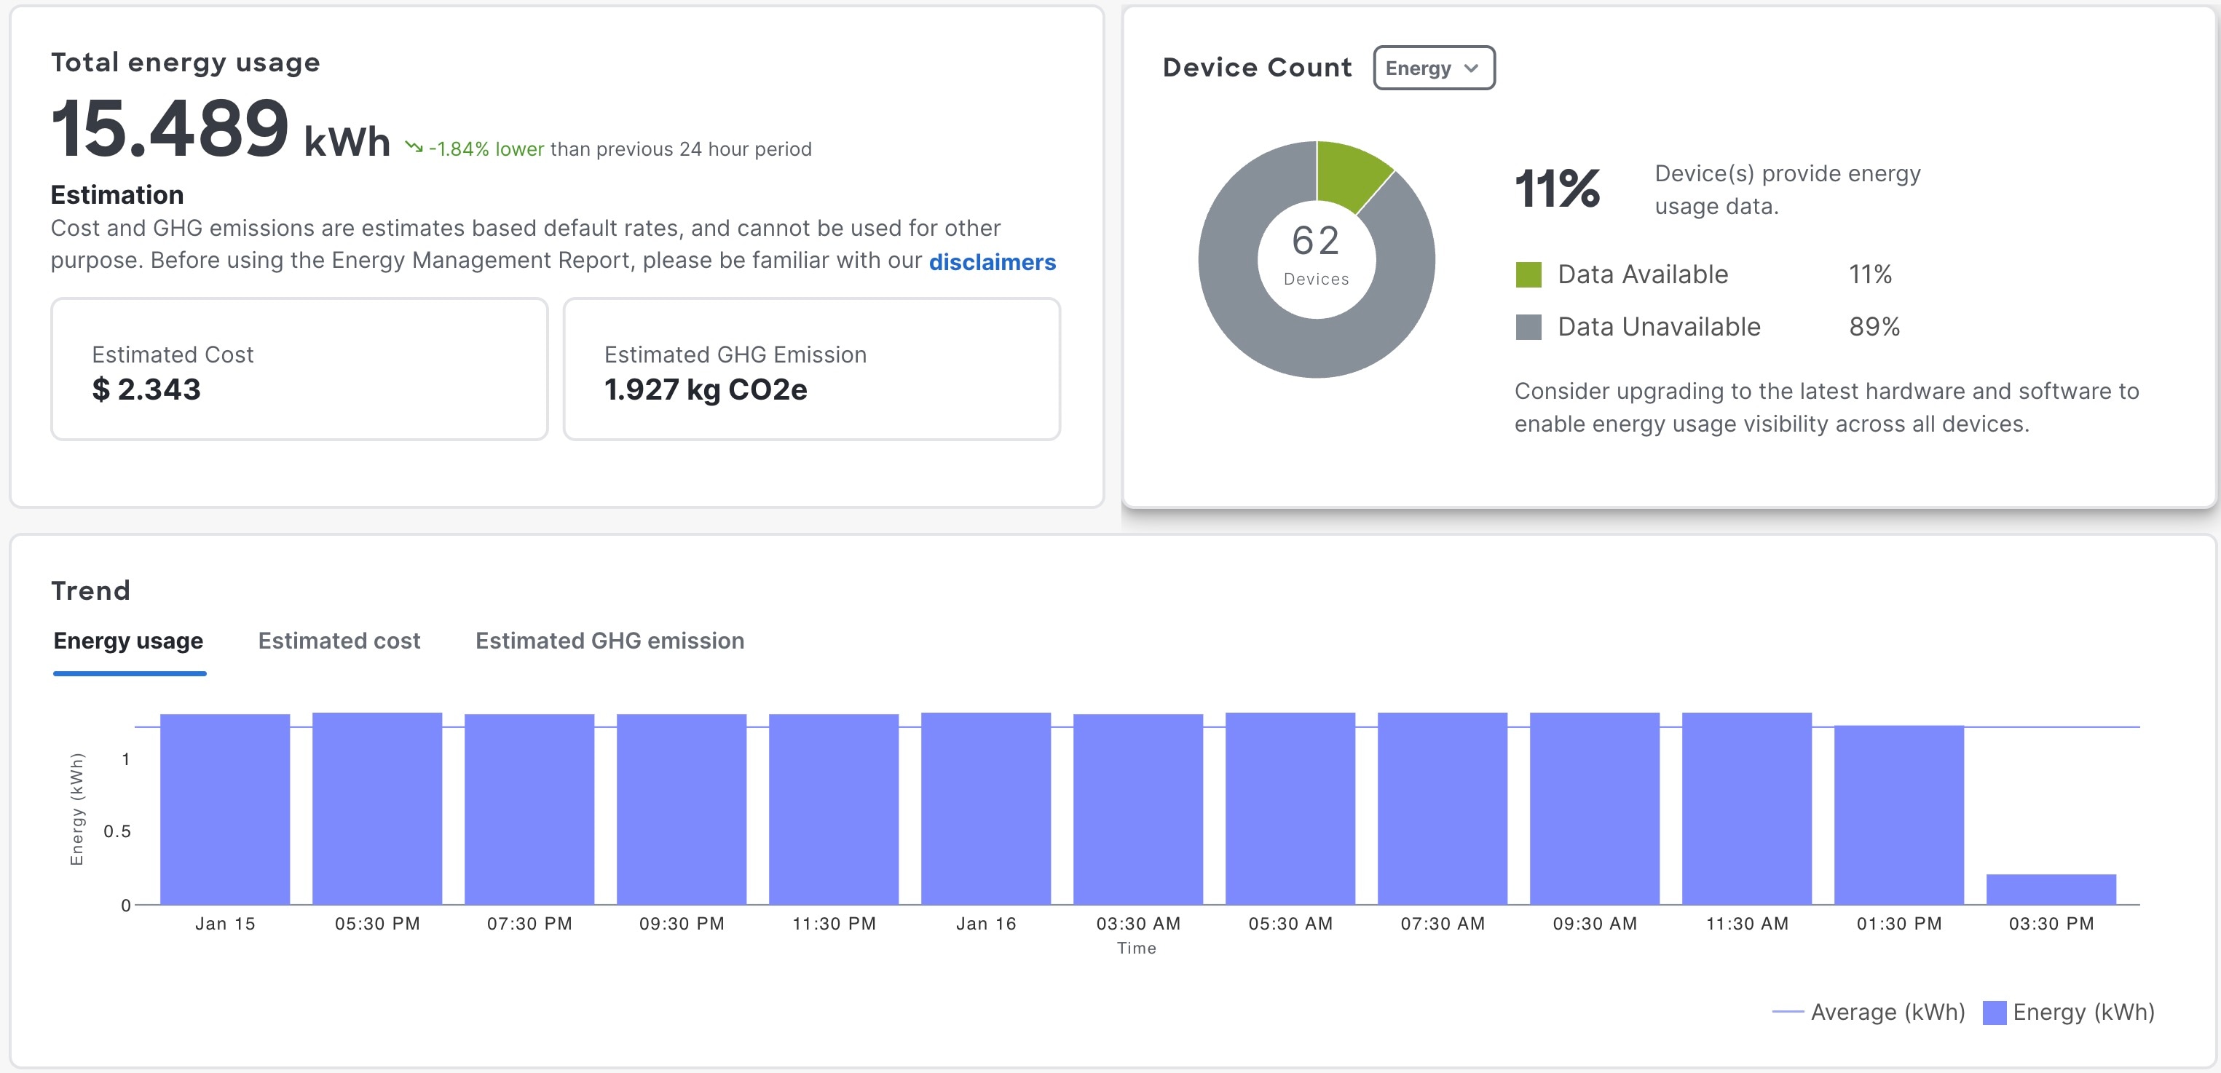
Task: Click the Jan 16 energy bar
Action: pos(985,809)
